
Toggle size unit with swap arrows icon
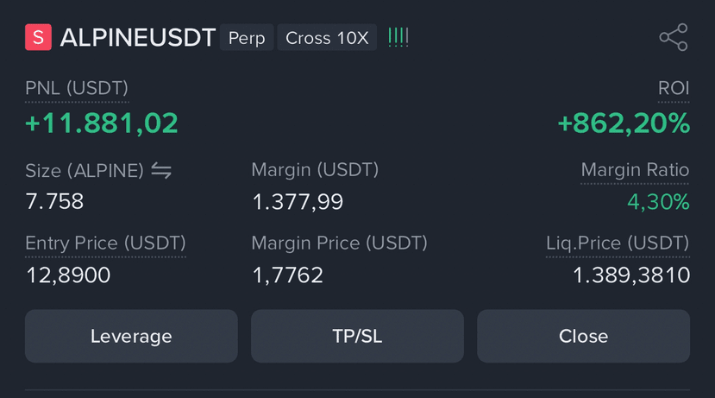[161, 171]
